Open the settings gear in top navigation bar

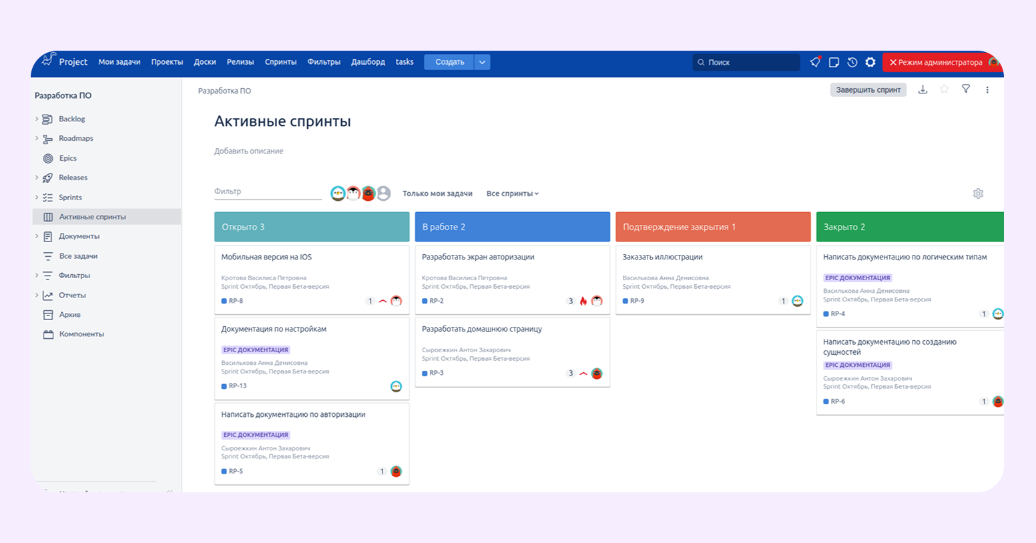click(x=870, y=62)
